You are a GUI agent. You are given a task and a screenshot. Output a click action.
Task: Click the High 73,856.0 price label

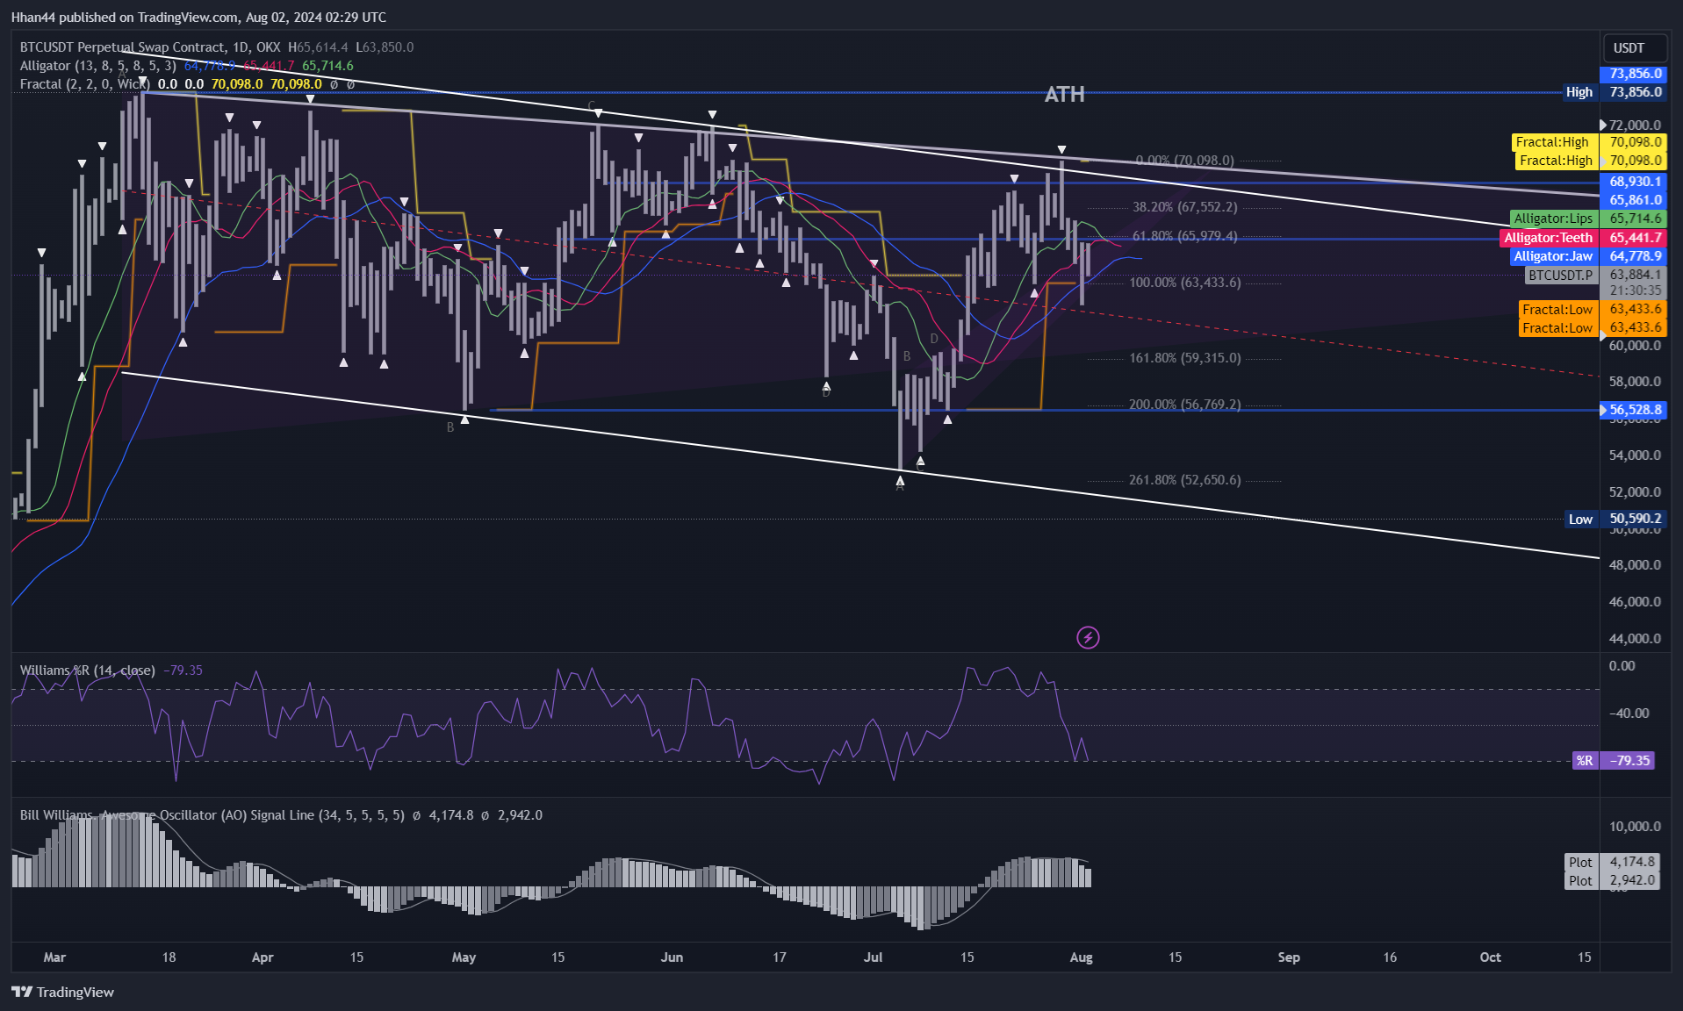point(1615,92)
